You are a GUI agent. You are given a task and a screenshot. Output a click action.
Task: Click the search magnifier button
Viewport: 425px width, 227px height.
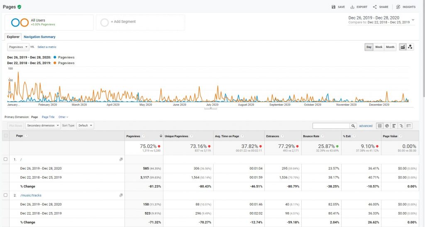click(353, 126)
